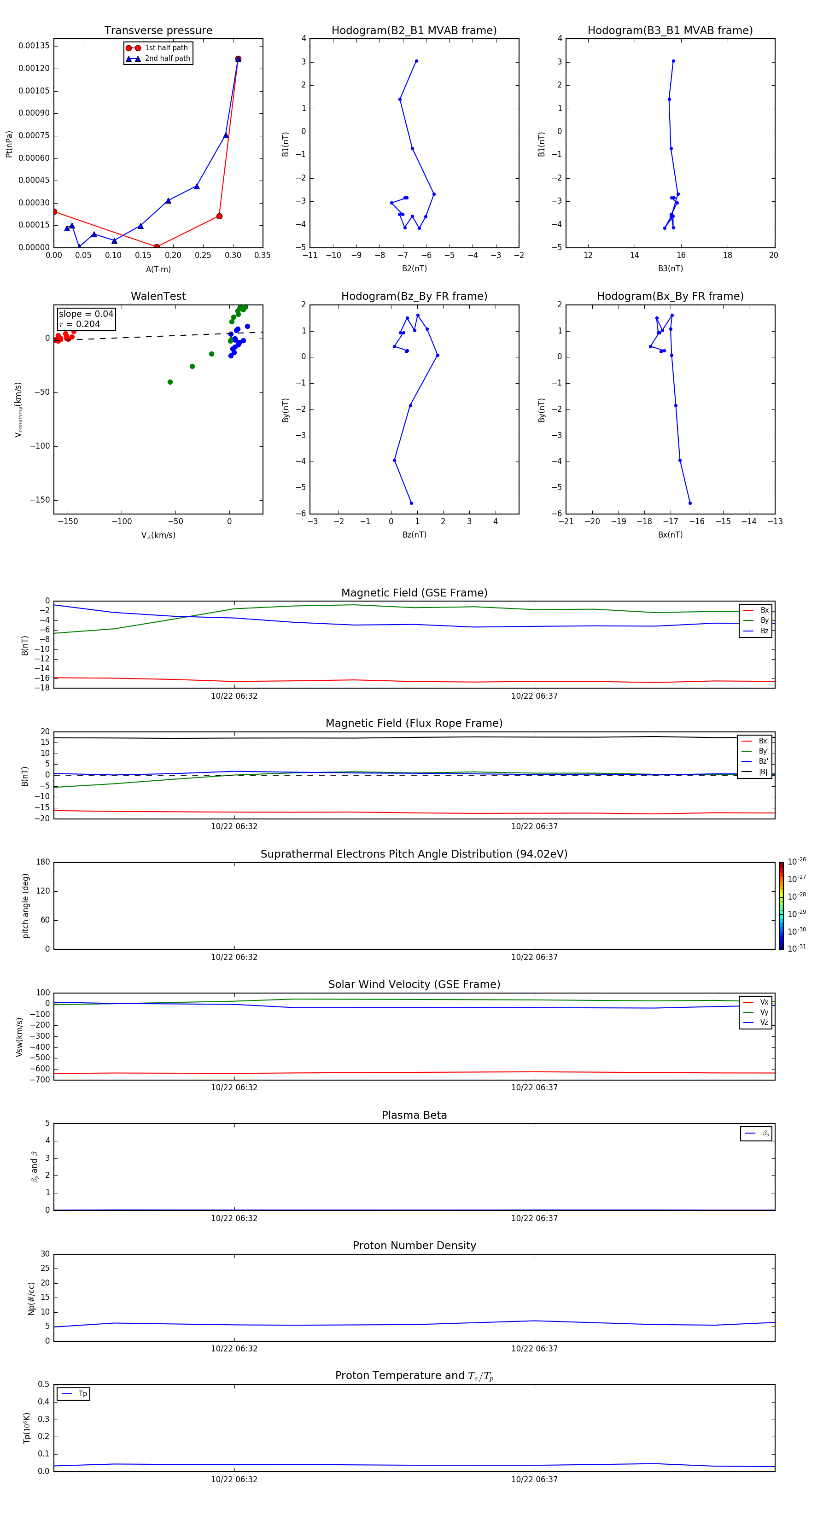Click the "Hodogram(Bz_By FR frame)" title

pos(414,296)
